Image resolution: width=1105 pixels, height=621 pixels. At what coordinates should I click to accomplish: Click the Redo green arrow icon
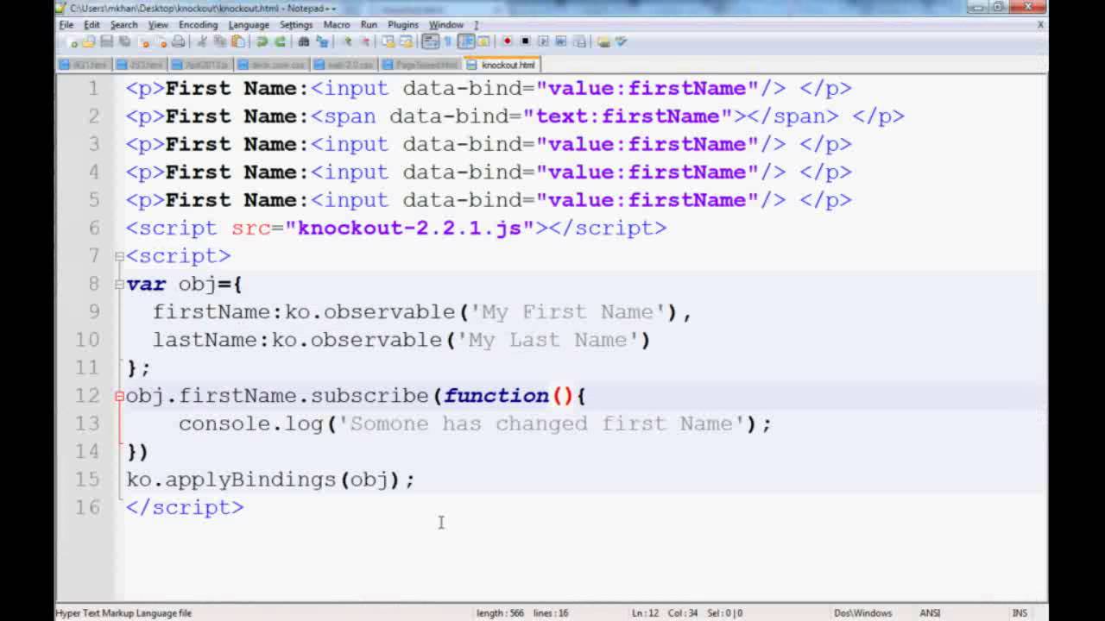coord(281,41)
